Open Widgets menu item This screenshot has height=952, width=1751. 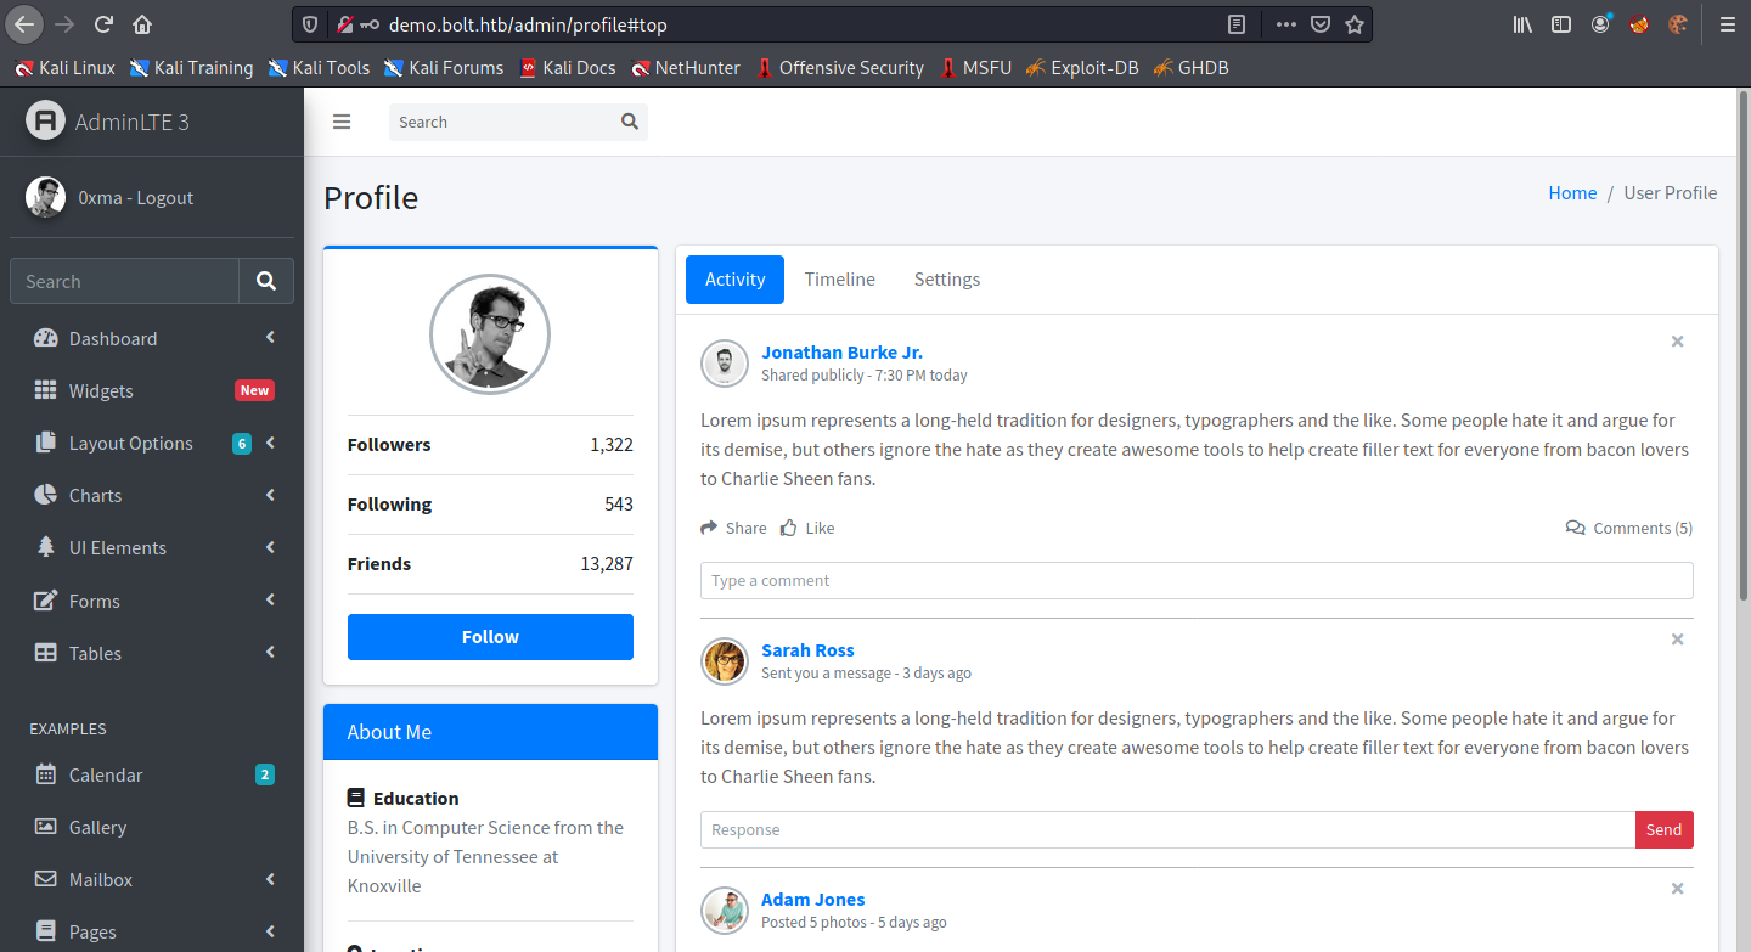click(x=151, y=391)
